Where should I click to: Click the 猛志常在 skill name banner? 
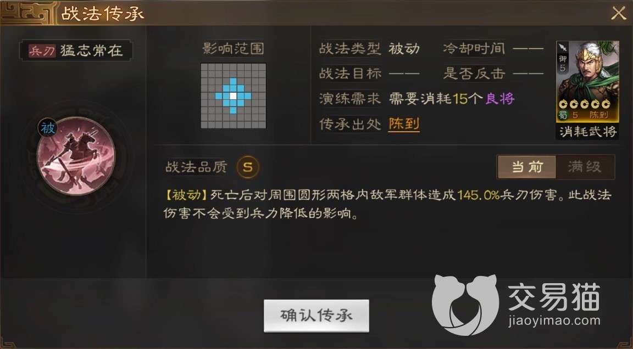coord(76,51)
